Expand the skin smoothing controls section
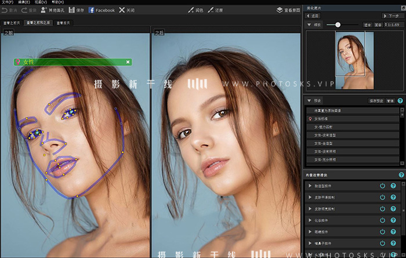The width and height of the screenshot is (406, 258). pos(310,197)
